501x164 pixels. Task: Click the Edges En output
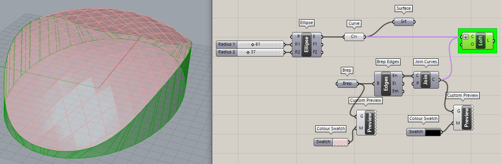[396, 76]
